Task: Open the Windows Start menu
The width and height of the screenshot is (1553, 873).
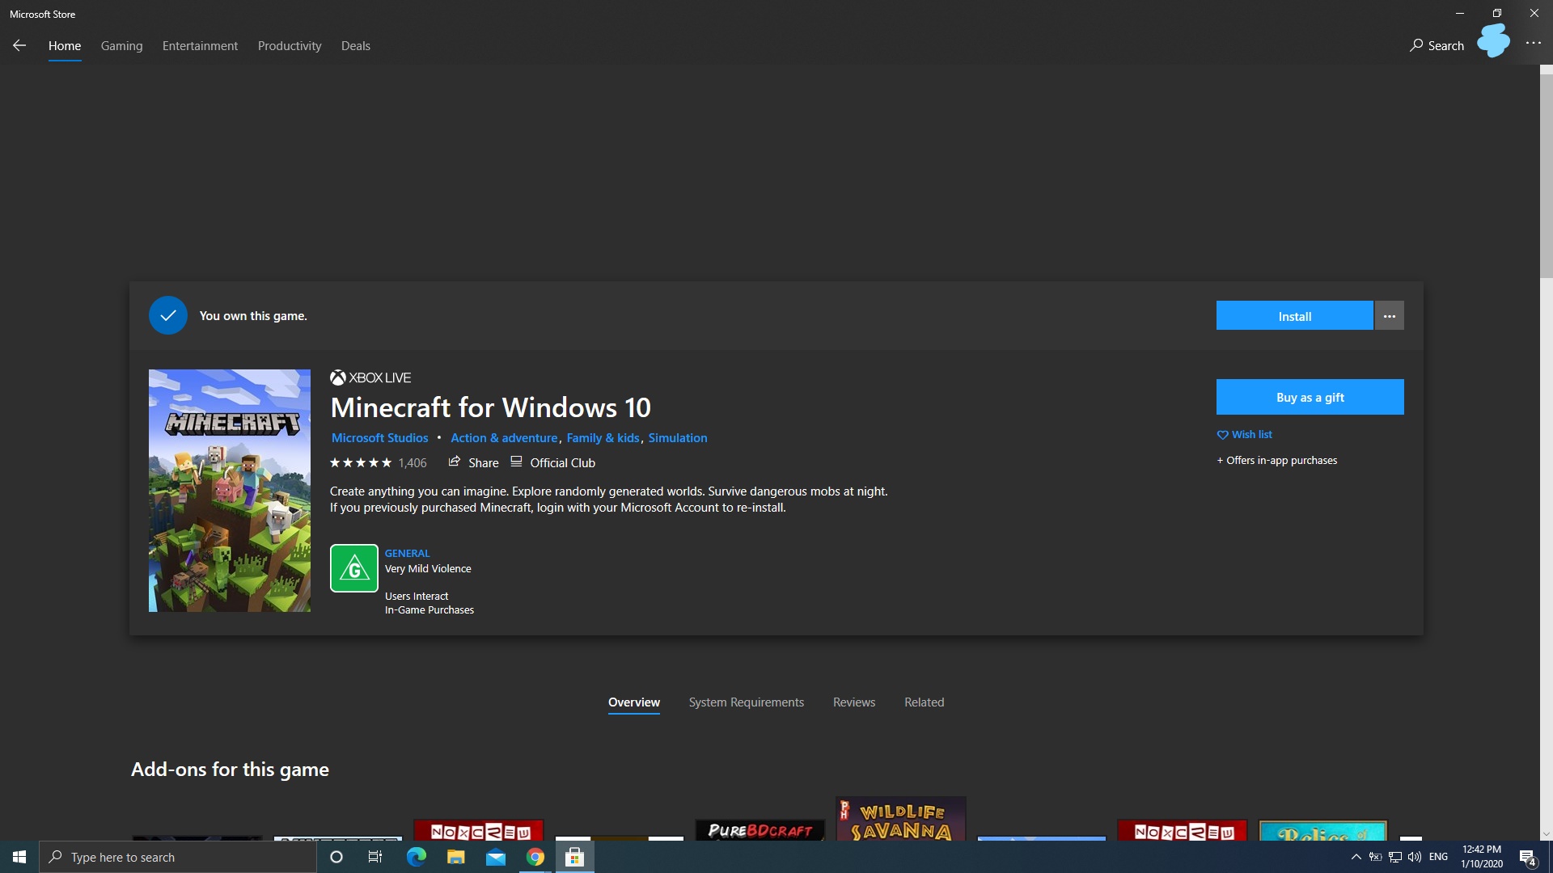Action: point(19,857)
